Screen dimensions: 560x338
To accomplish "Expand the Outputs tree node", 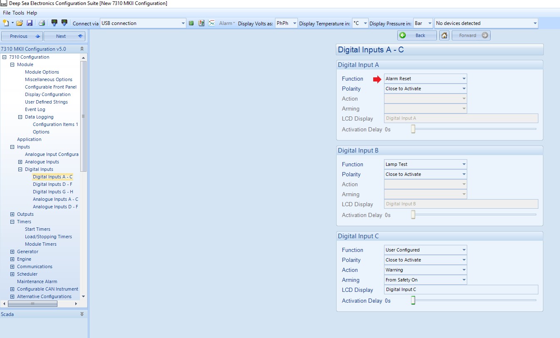I will point(12,214).
